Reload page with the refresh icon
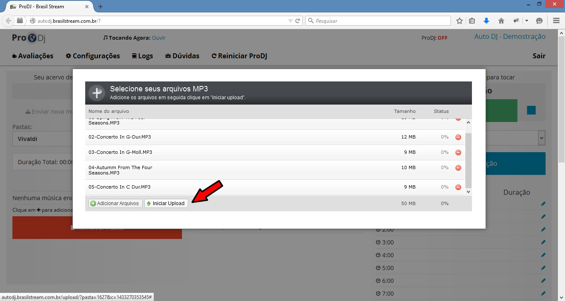The height and width of the screenshot is (301, 565). pyautogui.click(x=298, y=21)
